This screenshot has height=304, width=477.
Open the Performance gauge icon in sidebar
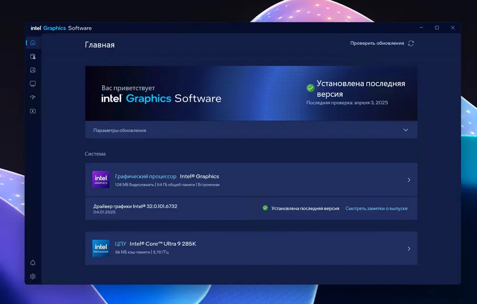(33, 97)
